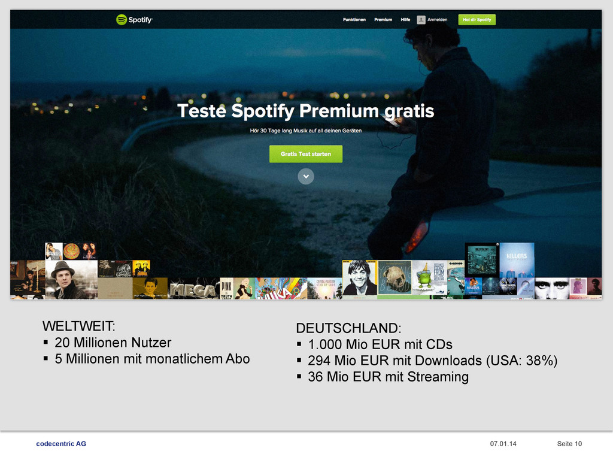
Task: Click the DEUTSCHLAND heading
Action: pyautogui.click(x=348, y=328)
